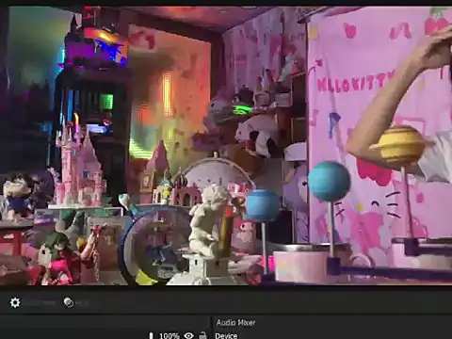Open source filters via the filters icon

69,302
